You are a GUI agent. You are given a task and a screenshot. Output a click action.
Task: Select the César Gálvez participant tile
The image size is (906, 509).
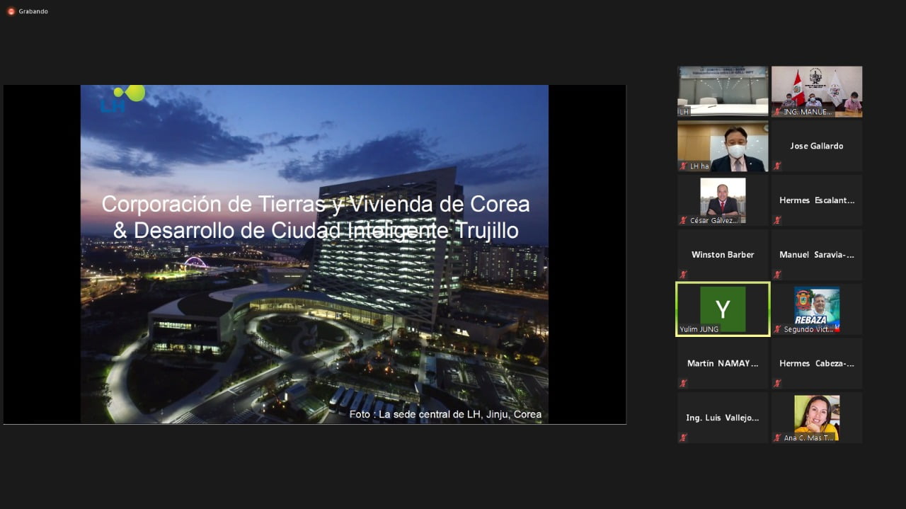point(723,200)
